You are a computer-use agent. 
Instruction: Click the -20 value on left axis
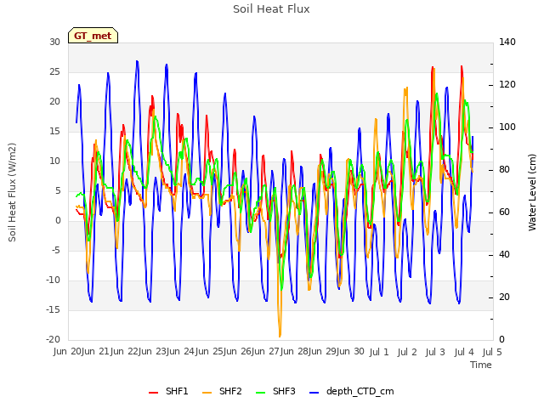coord(53,340)
